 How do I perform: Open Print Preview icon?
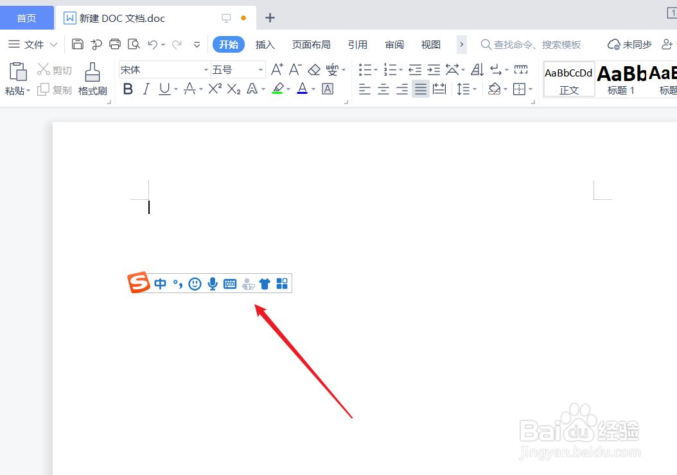[x=134, y=44]
